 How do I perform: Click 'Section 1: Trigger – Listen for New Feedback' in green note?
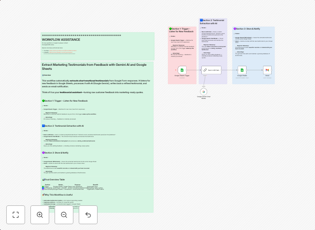tap(65, 101)
